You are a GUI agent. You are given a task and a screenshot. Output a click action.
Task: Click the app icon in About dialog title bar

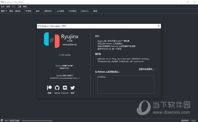(x=39, y=26)
